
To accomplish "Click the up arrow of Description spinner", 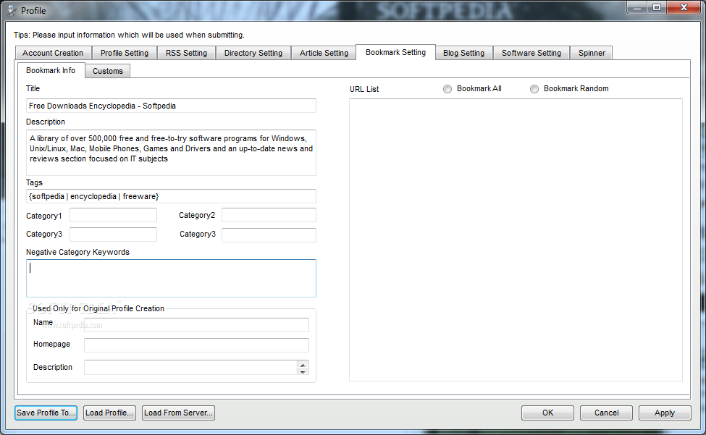I will click(x=303, y=365).
